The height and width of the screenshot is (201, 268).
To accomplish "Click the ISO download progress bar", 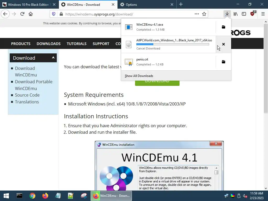I will pos(173,44).
